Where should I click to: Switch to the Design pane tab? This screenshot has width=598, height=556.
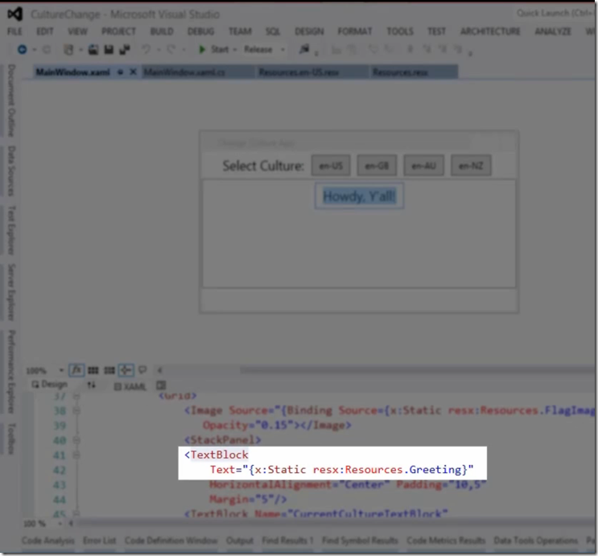(x=50, y=385)
